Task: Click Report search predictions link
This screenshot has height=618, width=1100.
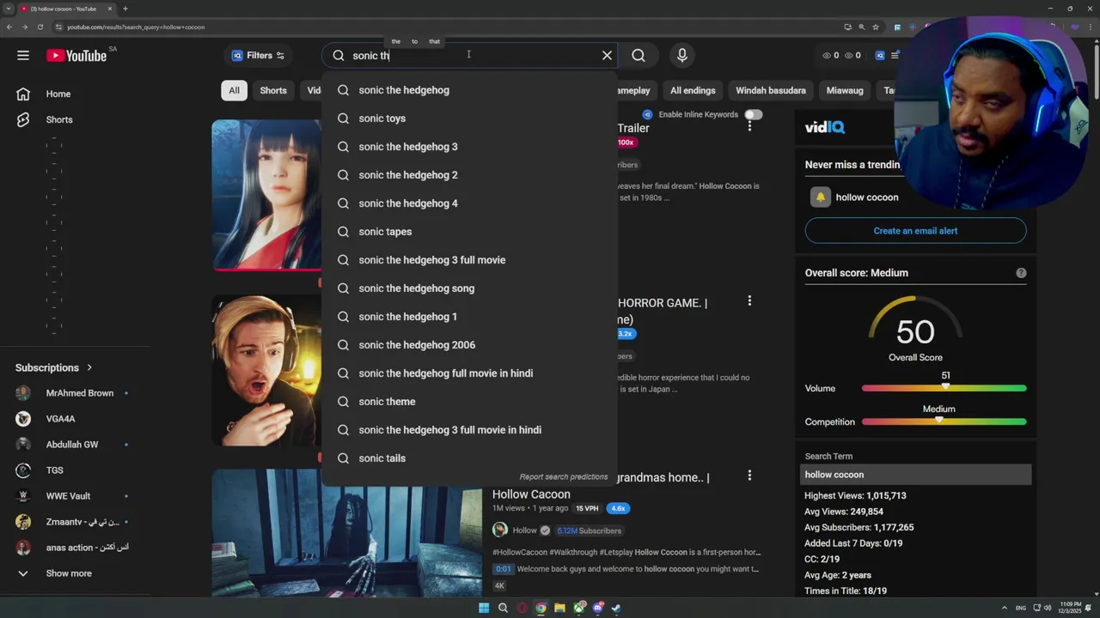Action: click(563, 477)
